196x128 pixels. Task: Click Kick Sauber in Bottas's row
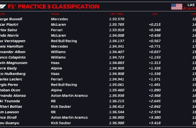(61, 106)
